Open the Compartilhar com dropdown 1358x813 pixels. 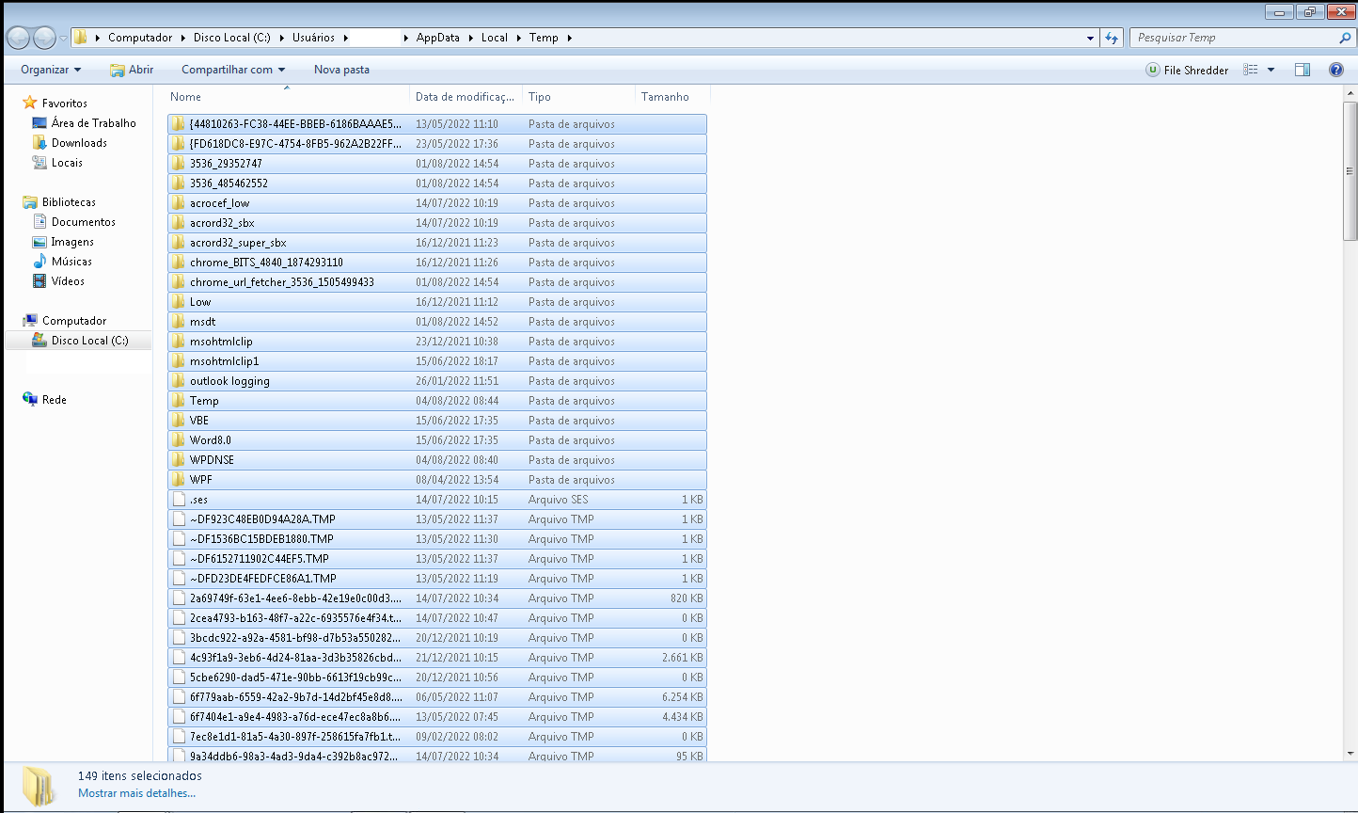(232, 70)
